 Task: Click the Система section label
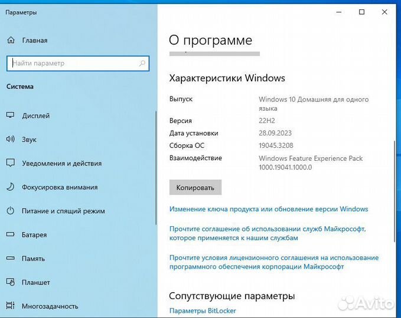tap(20, 87)
